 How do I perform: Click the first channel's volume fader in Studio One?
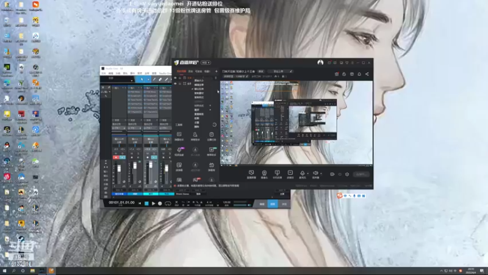pos(119,169)
